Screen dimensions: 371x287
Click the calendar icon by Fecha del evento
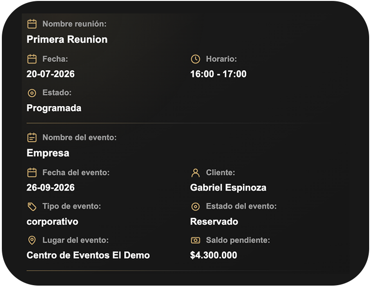click(x=32, y=172)
